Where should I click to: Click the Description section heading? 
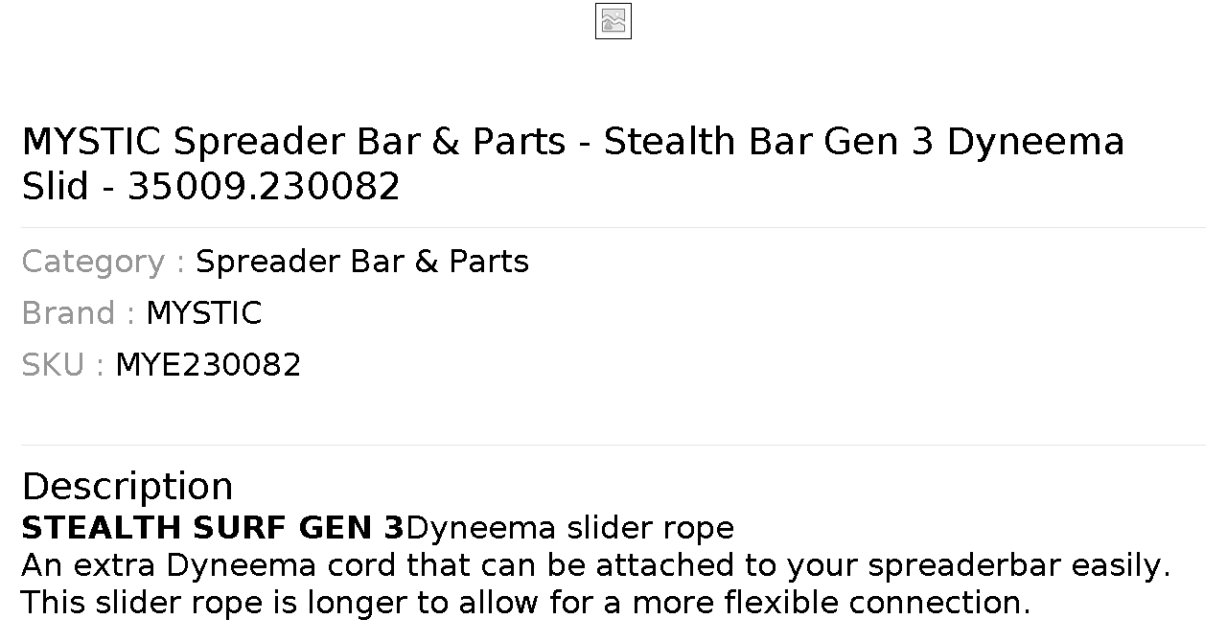(127, 487)
